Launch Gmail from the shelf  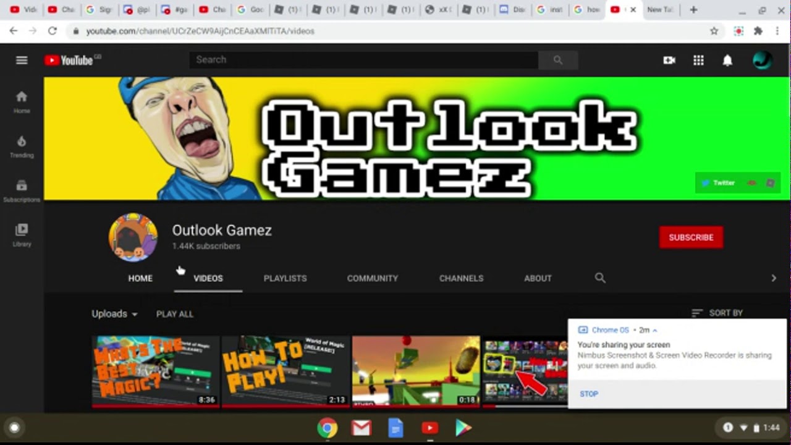(362, 428)
